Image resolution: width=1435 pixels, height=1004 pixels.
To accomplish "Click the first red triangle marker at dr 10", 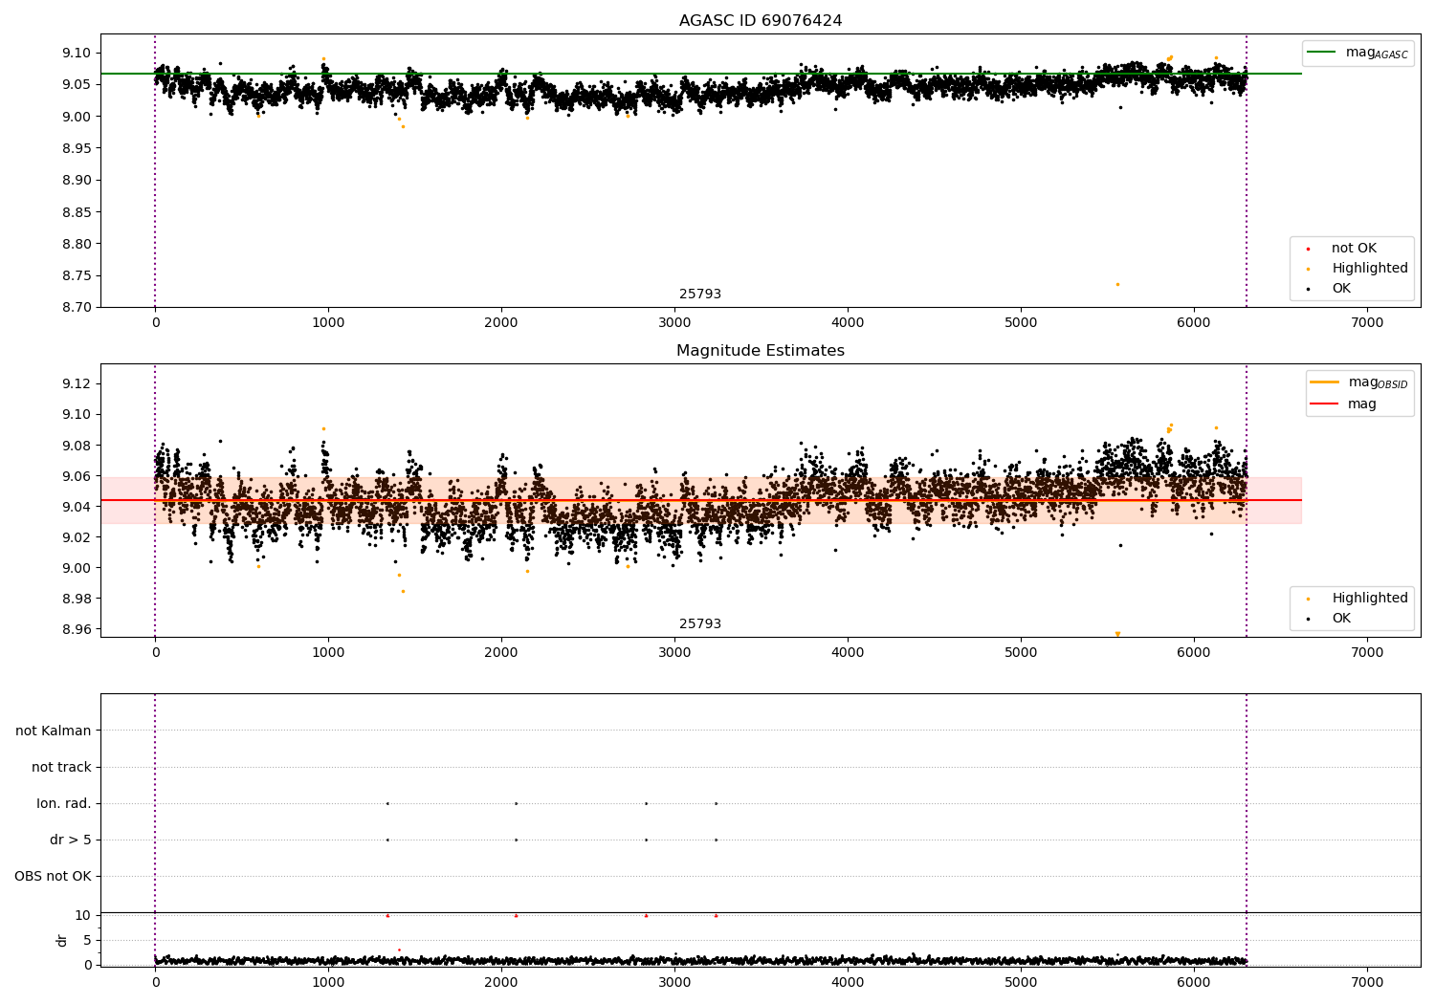I will click(387, 915).
